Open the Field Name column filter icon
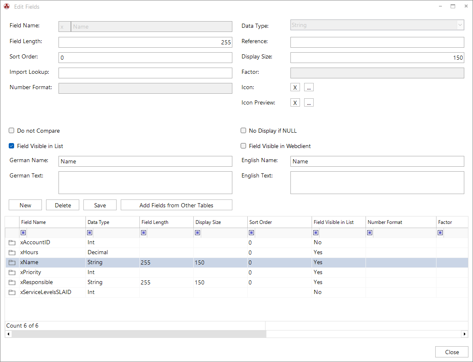473x362 pixels. tap(23, 233)
